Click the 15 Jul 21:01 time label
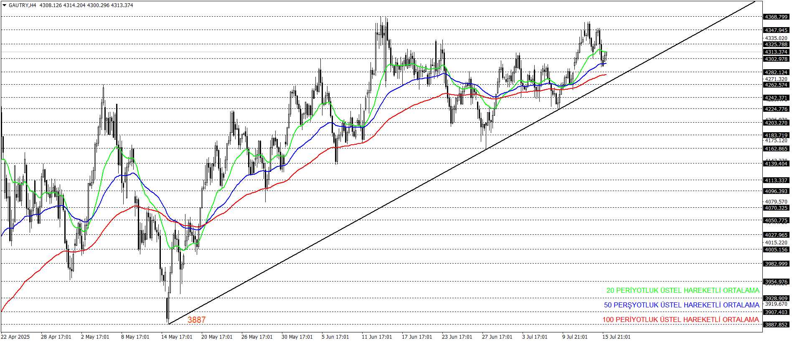Image resolution: width=792 pixels, height=342 pixels. pos(617,337)
